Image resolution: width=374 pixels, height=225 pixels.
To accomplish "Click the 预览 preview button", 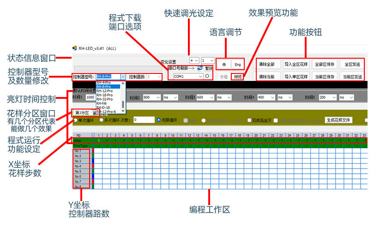I will pyautogui.click(x=237, y=77).
